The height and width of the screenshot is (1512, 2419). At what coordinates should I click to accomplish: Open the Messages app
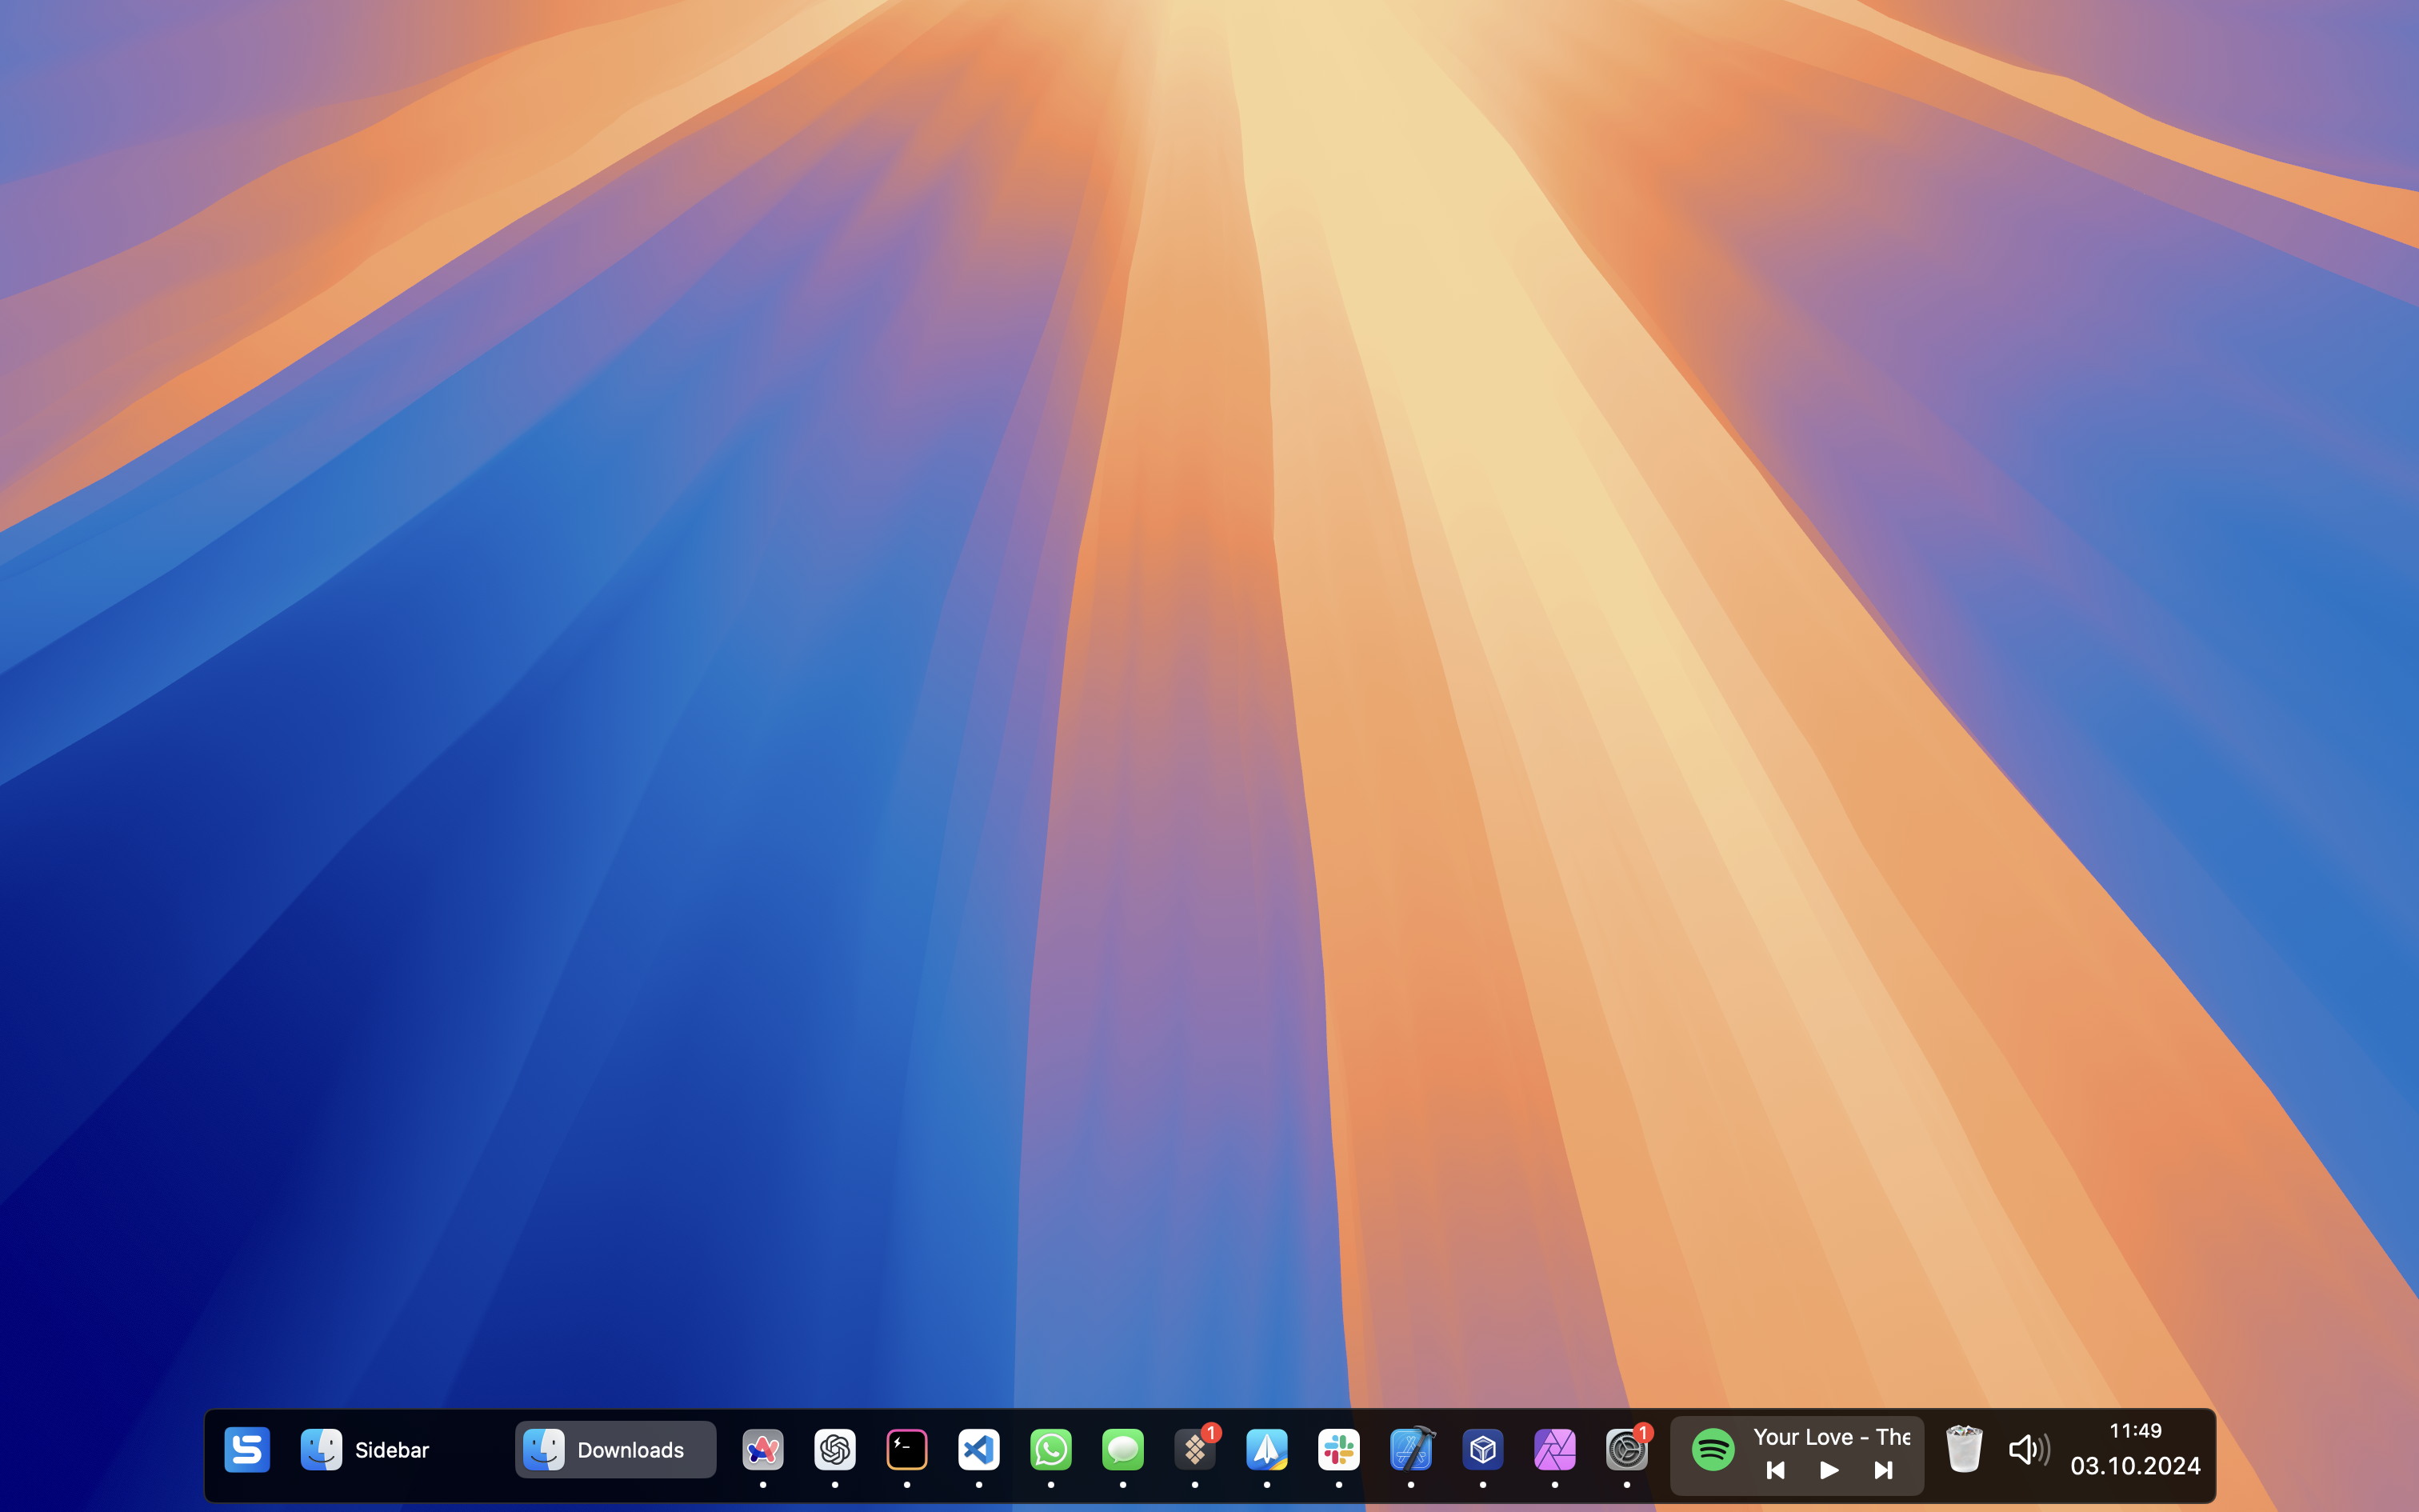[x=1122, y=1449]
